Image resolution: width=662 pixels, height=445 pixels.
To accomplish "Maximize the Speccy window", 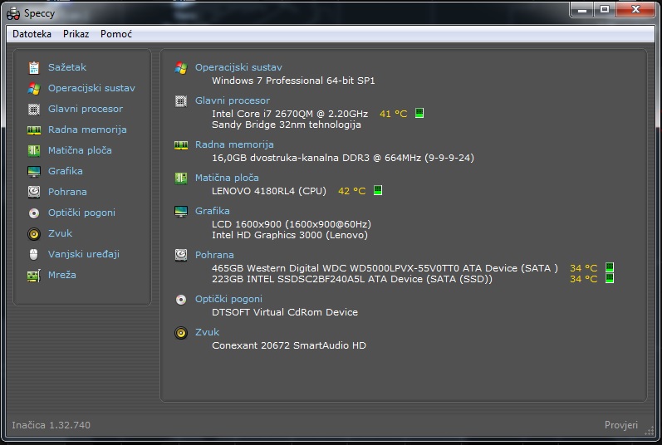I will [605, 9].
